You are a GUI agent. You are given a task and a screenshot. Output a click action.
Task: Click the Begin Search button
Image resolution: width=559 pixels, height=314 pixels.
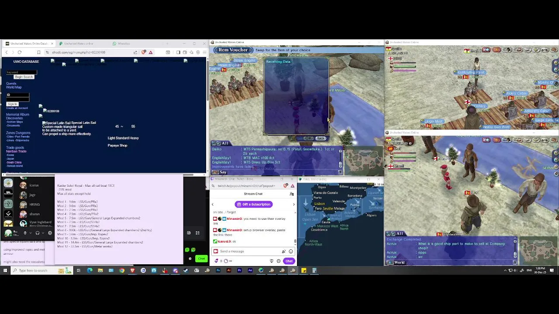(24, 77)
